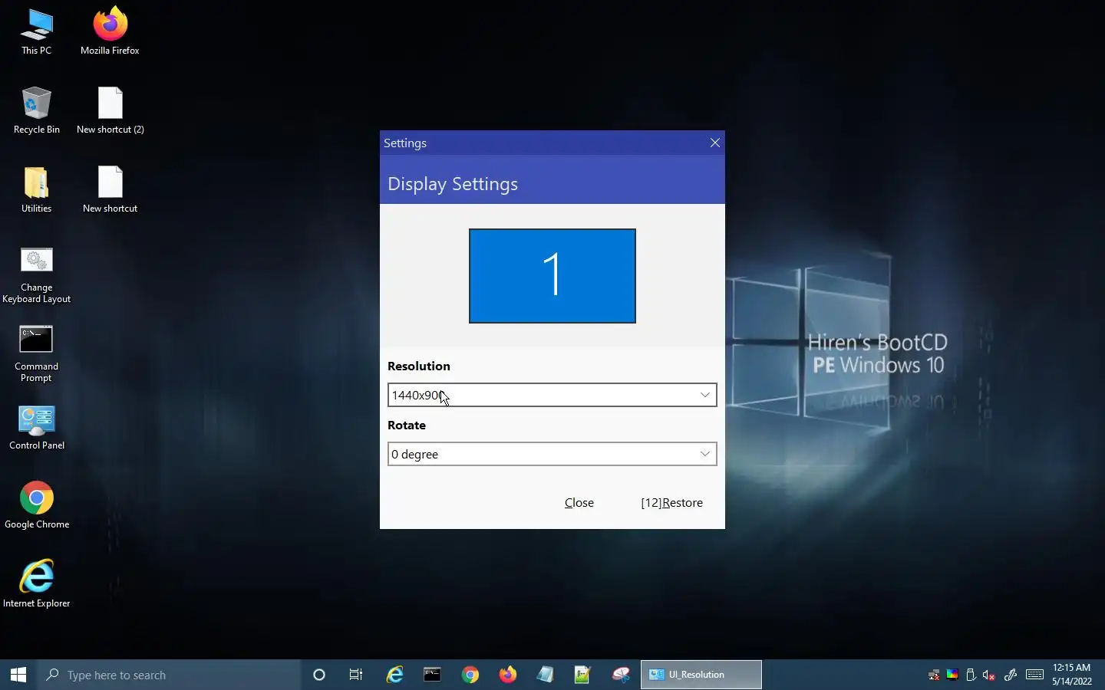
Task: Close the Settings window with X
Action: [x=714, y=143]
